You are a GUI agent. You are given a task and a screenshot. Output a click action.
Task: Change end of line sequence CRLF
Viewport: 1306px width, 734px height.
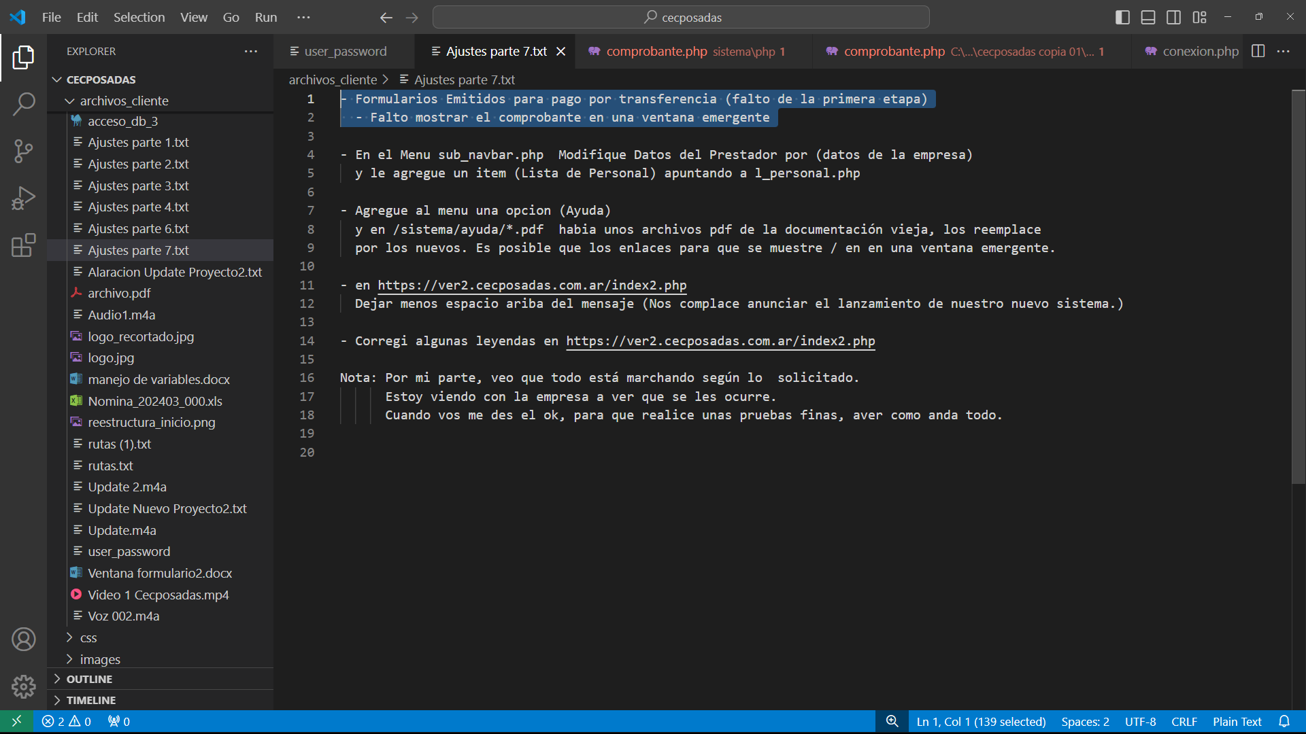point(1184,722)
